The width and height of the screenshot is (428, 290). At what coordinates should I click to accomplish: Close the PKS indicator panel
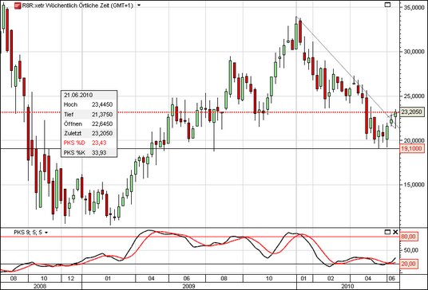click(x=395, y=232)
